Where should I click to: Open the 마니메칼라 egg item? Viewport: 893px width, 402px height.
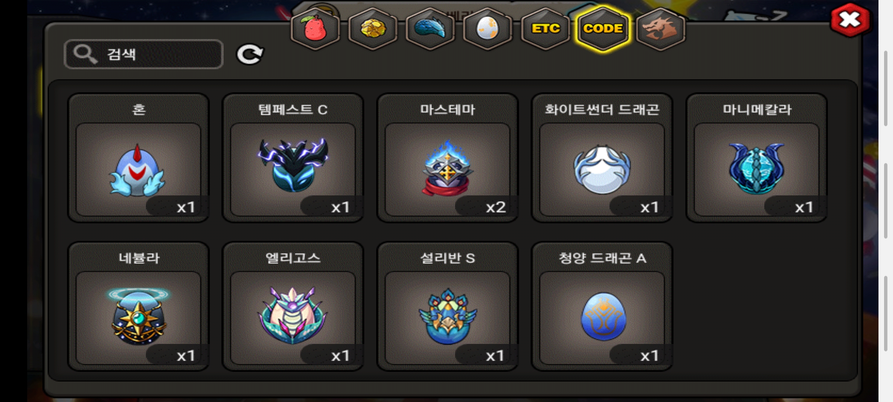click(757, 158)
